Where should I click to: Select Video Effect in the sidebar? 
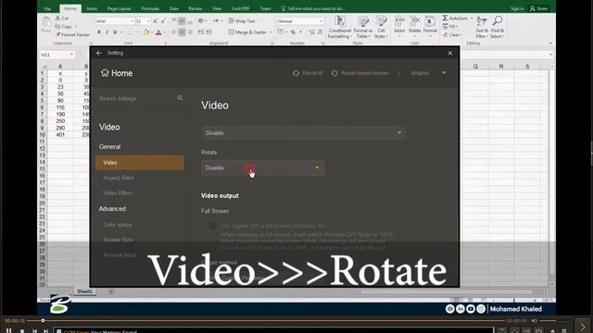(x=118, y=193)
